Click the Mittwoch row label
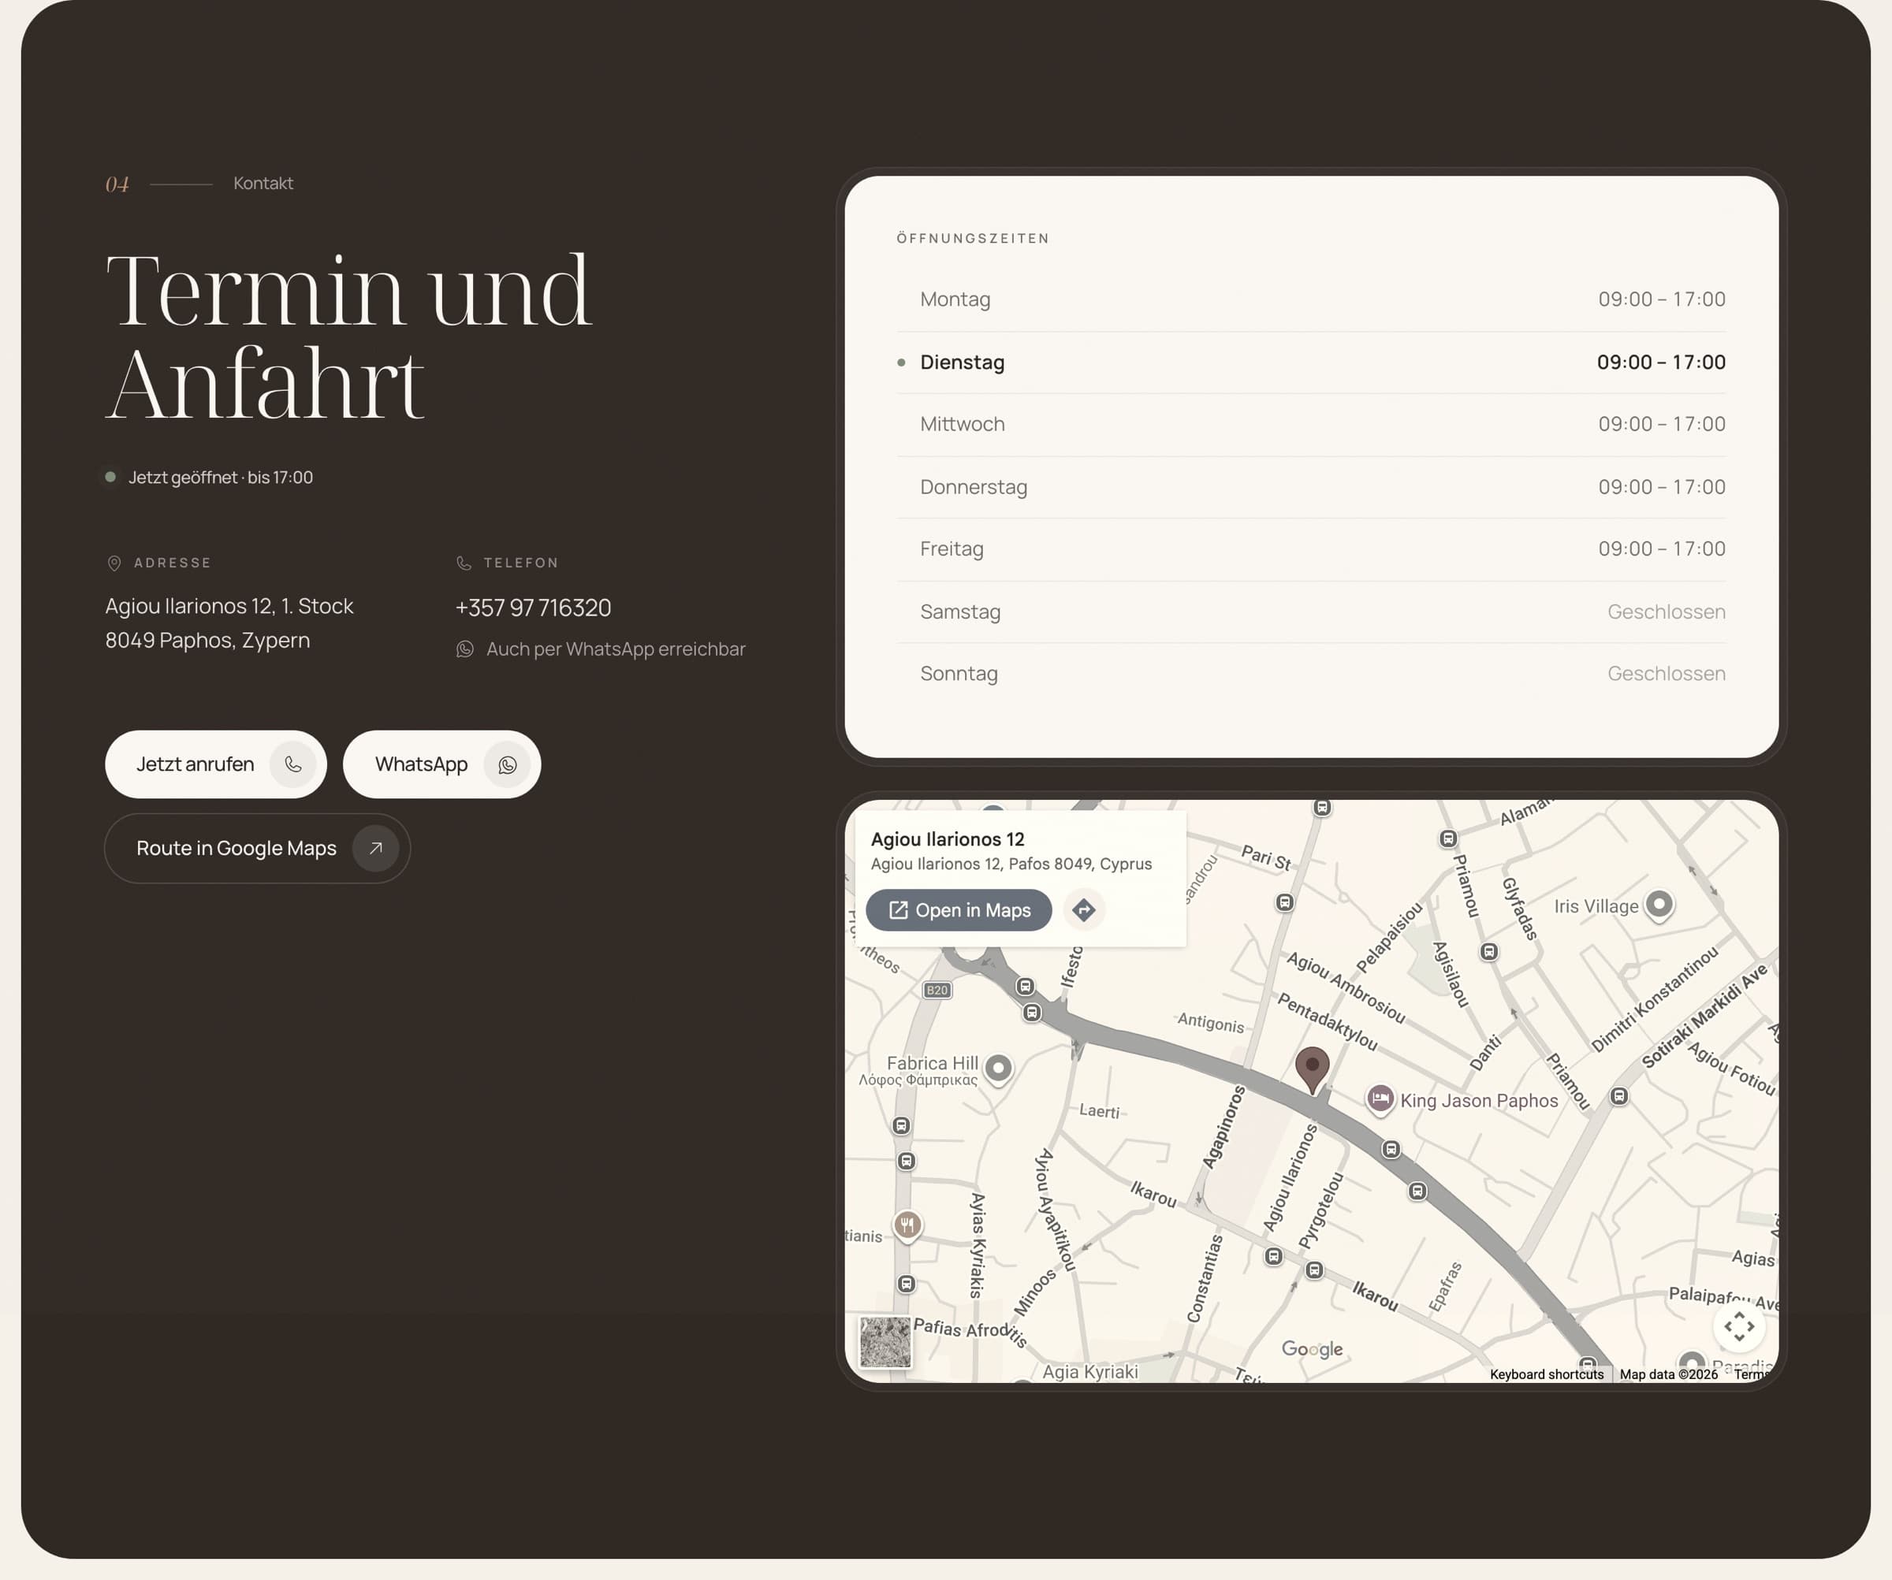Image resolution: width=1892 pixels, height=1580 pixels. pos(963,424)
